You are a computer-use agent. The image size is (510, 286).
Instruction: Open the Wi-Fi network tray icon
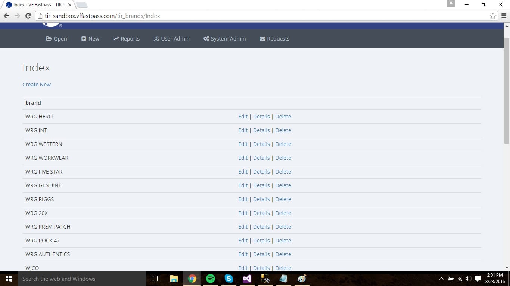coord(460,279)
